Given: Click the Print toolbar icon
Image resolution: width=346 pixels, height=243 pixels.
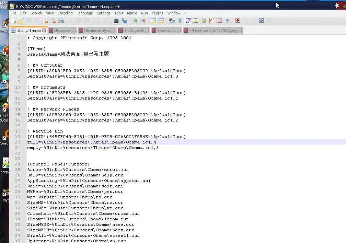Looking at the screenshot, I should (61, 21).
